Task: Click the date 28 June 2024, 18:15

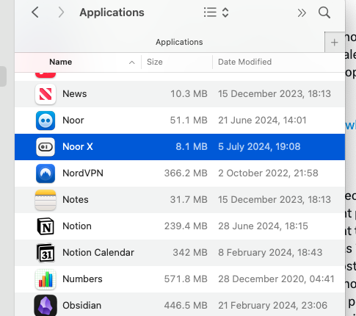Action: click(x=263, y=226)
